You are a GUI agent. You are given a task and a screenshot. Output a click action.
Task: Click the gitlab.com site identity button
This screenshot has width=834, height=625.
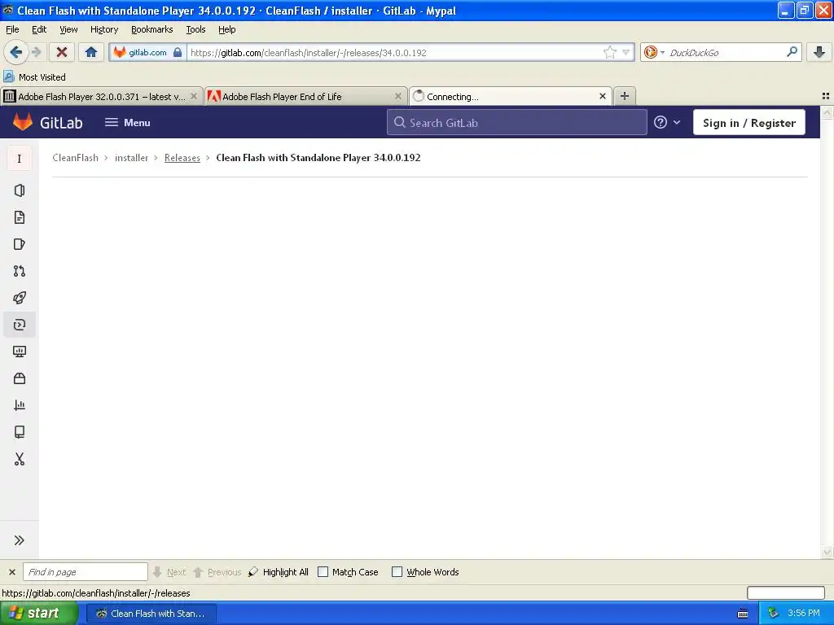(147, 52)
